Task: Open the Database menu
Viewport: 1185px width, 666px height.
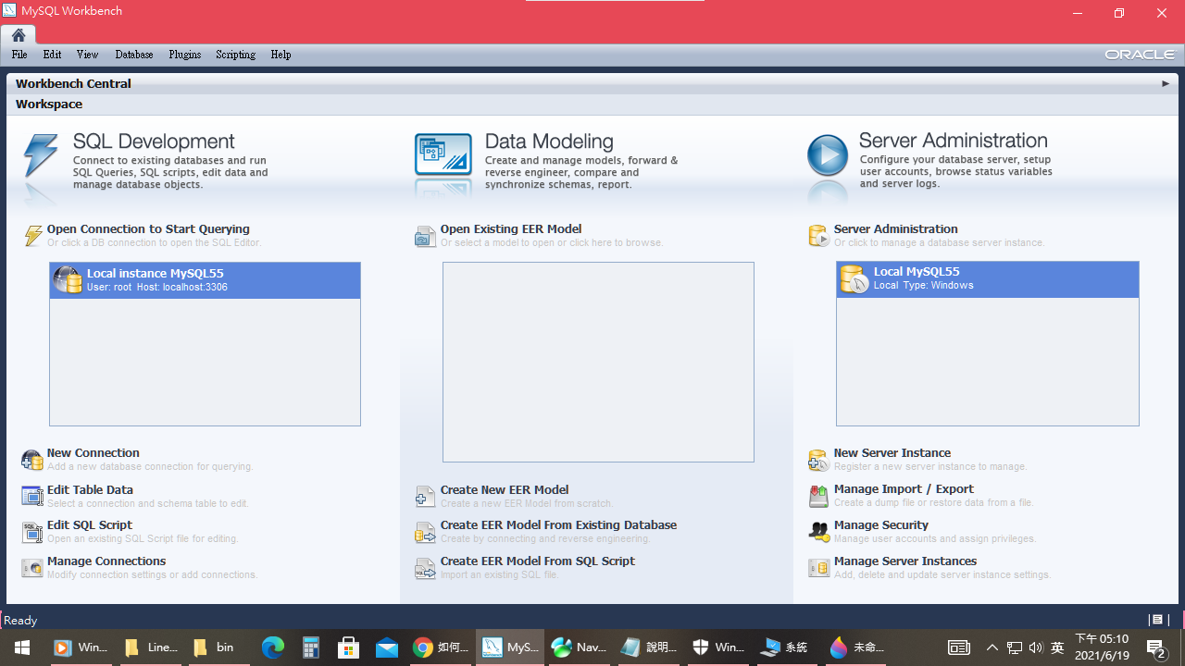Action: coord(134,55)
